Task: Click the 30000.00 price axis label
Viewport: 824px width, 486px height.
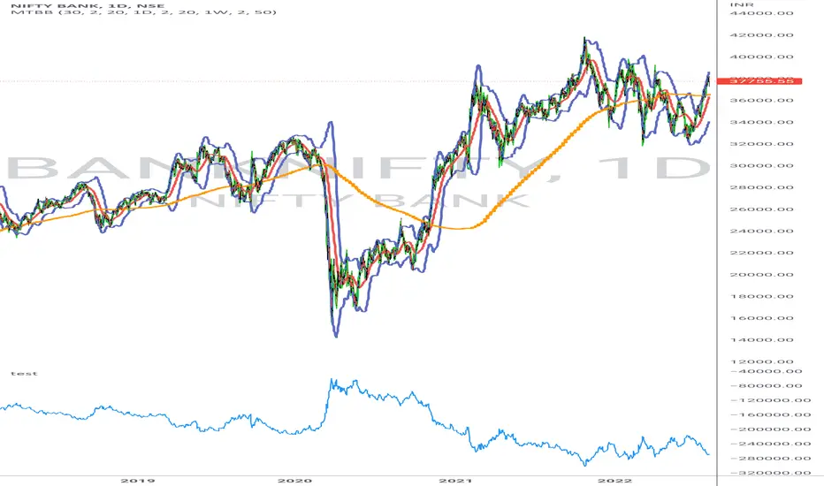Action: click(762, 165)
